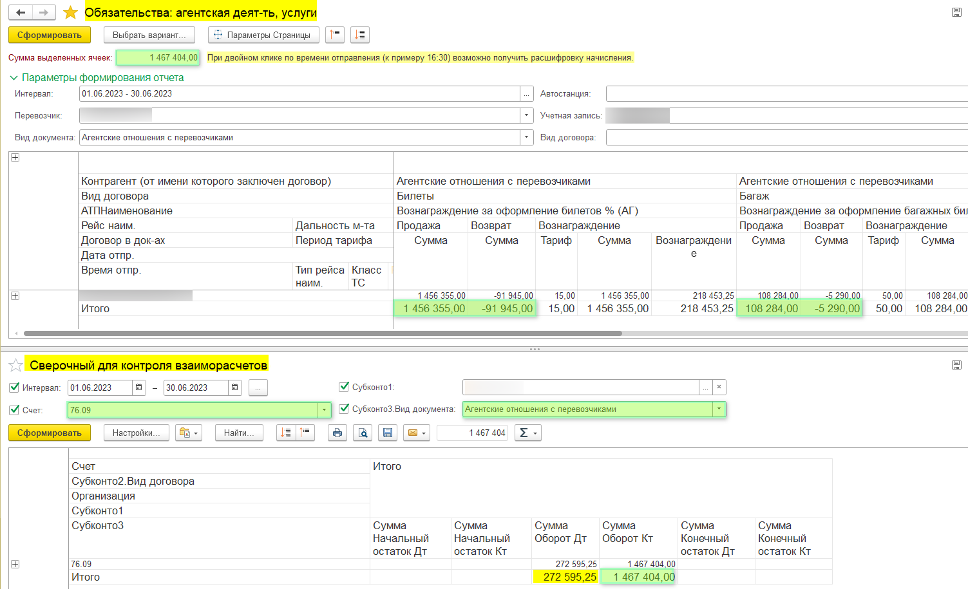Click the Автостанция input field
Viewport: 968px width, 589px height.
[x=786, y=94]
